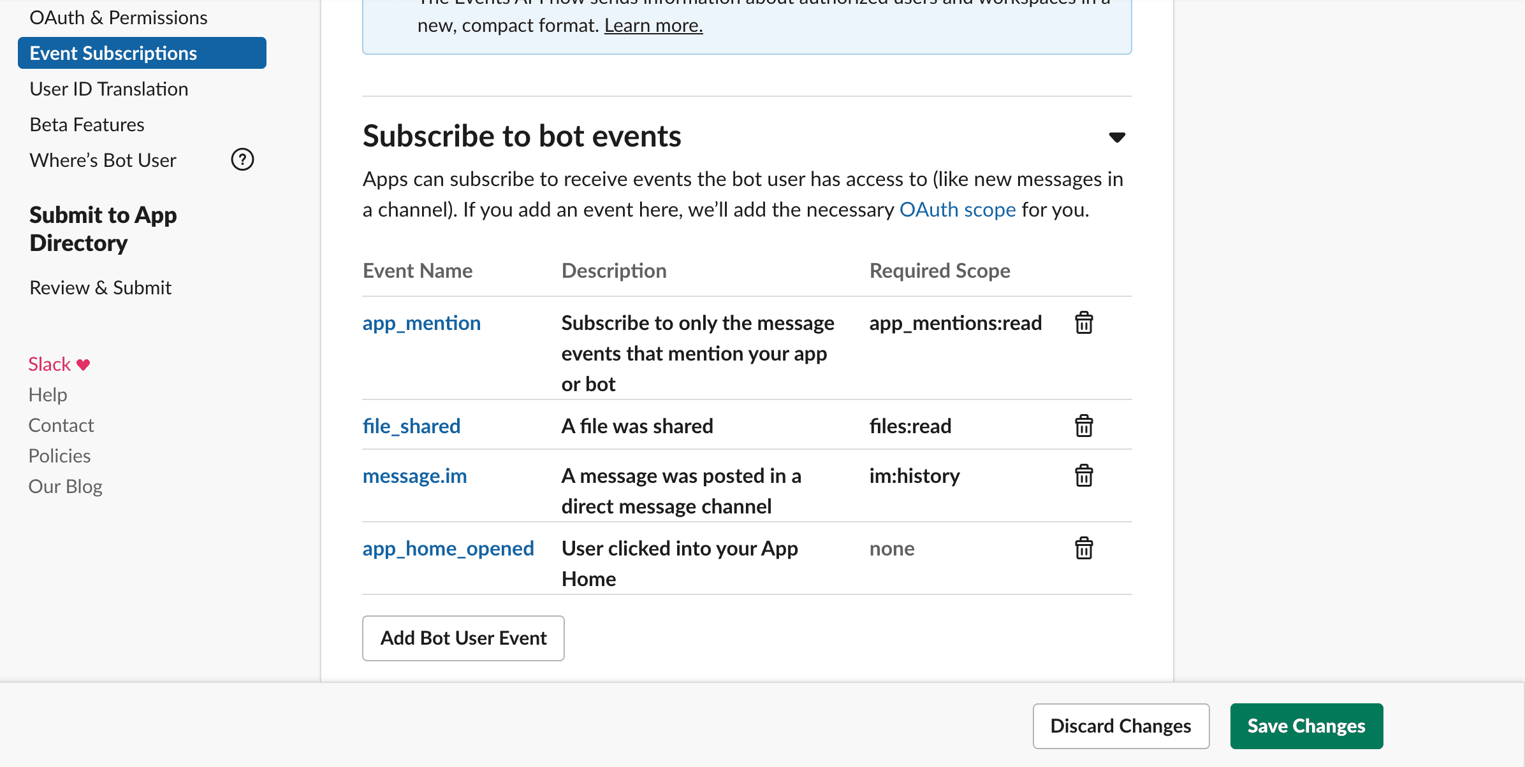Click the message.im event name link

(x=414, y=476)
